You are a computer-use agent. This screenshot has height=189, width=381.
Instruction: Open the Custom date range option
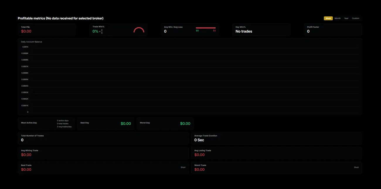click(356, 18)
